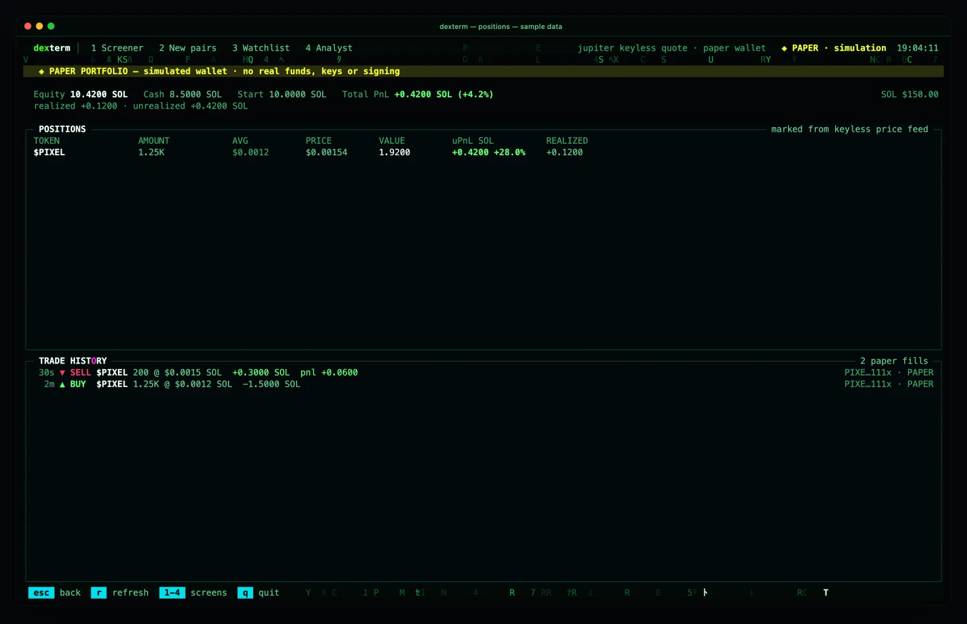Click the dexterm logo label
Viewport: 967px width, 624px height.
52,48
